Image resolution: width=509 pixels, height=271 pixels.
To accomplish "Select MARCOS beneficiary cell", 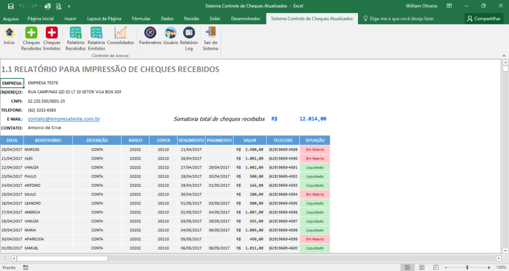I will click(x=48, y=149).
